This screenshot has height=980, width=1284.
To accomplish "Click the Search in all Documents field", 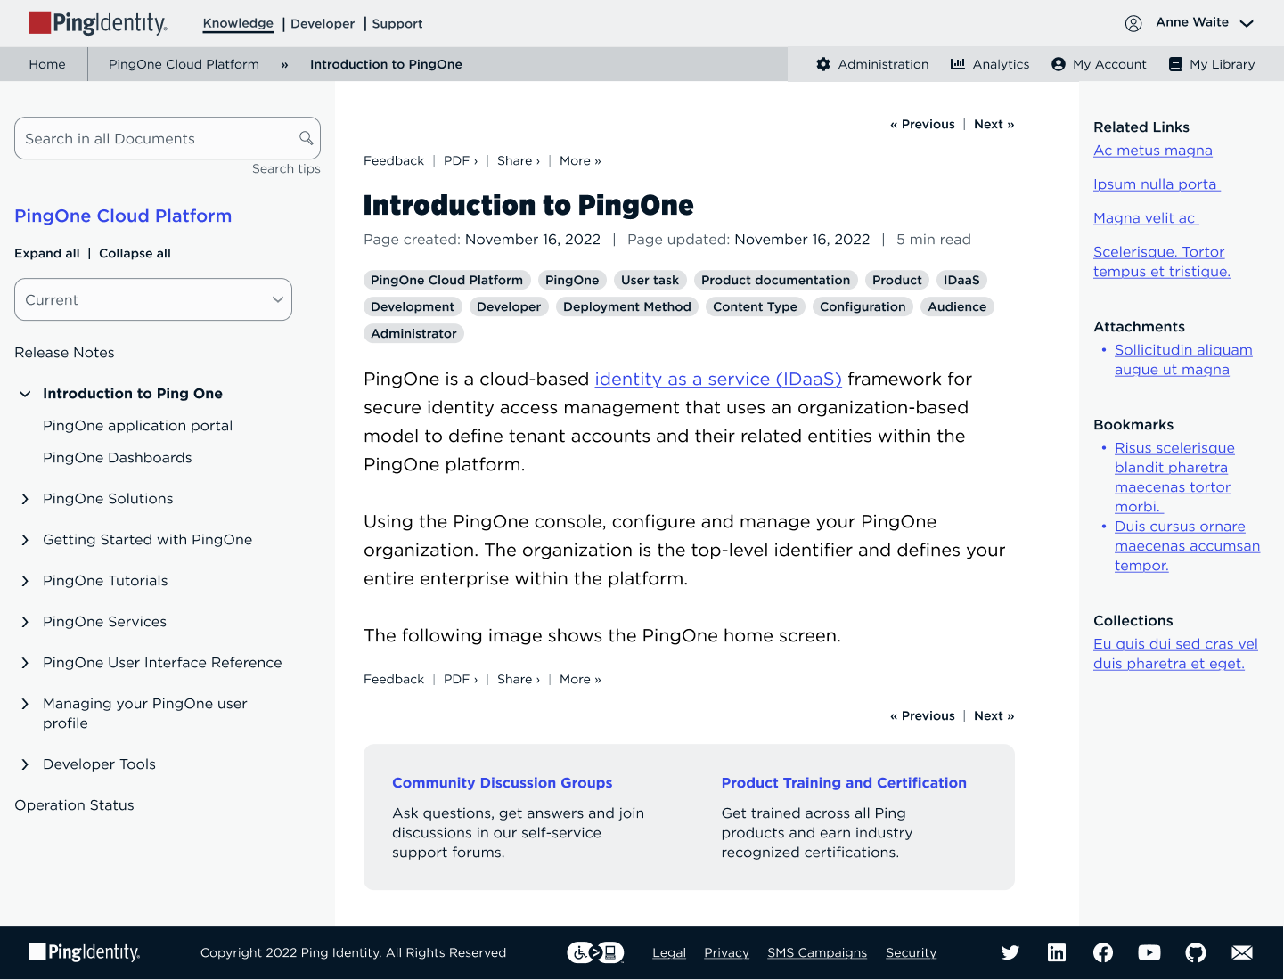I will tap(156, 139).
